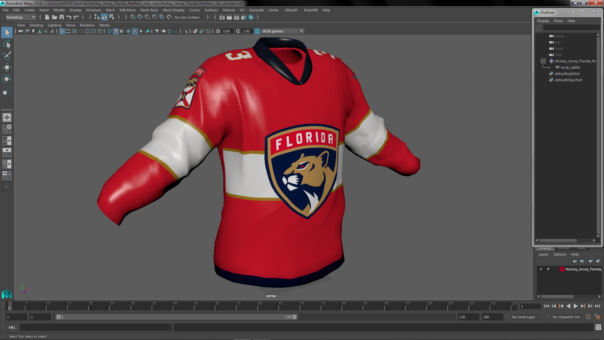Select by component type icon
This screenshot has width=604, height=340.
tap(111, 17)
